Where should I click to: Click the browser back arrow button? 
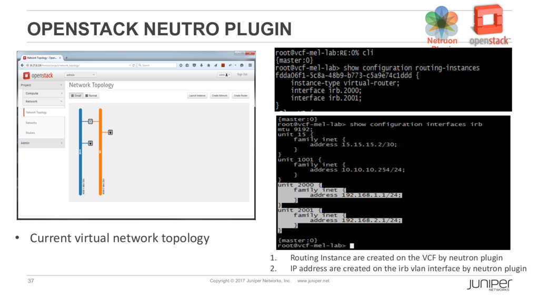22,65
